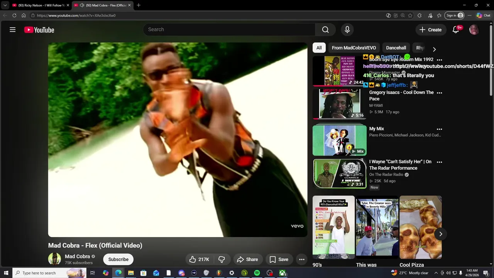Focus the YouTube search box

point(229,30)
